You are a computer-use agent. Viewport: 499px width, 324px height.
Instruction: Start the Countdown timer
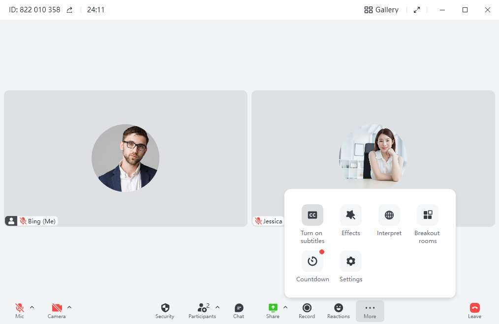[x=312, y=261]
